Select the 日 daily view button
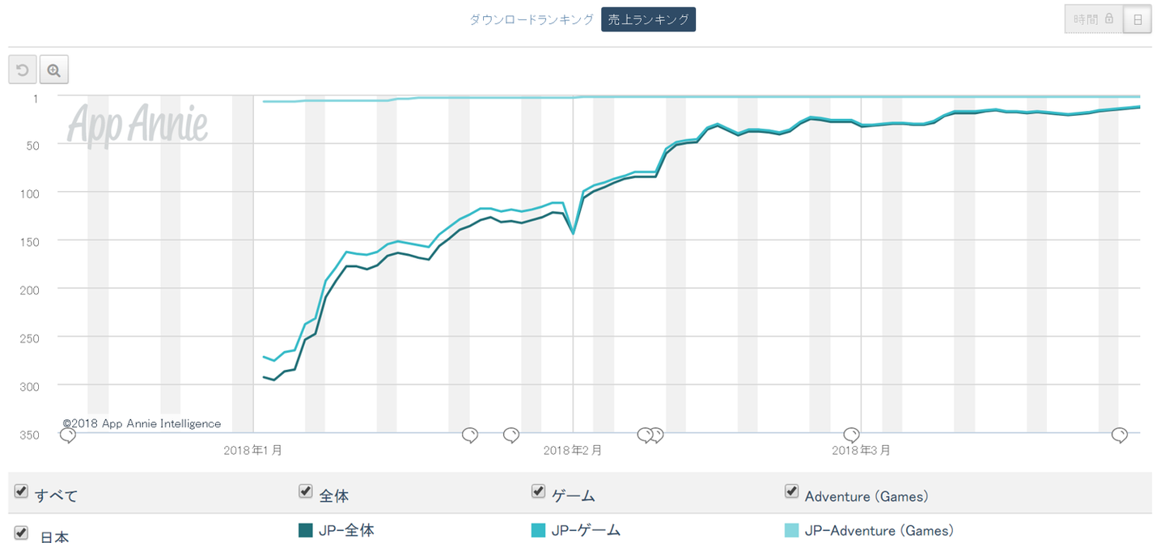 [1137, 20]
